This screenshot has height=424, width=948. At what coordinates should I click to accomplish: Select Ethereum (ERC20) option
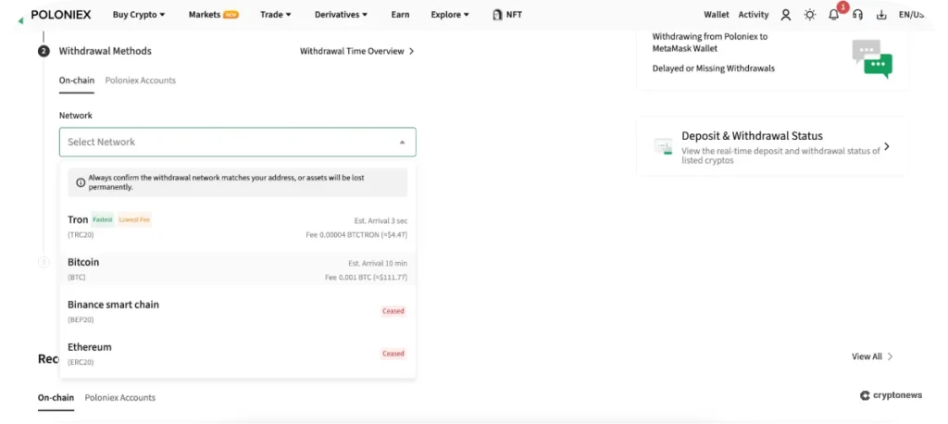pyautogui.click(x=238, y=354)
